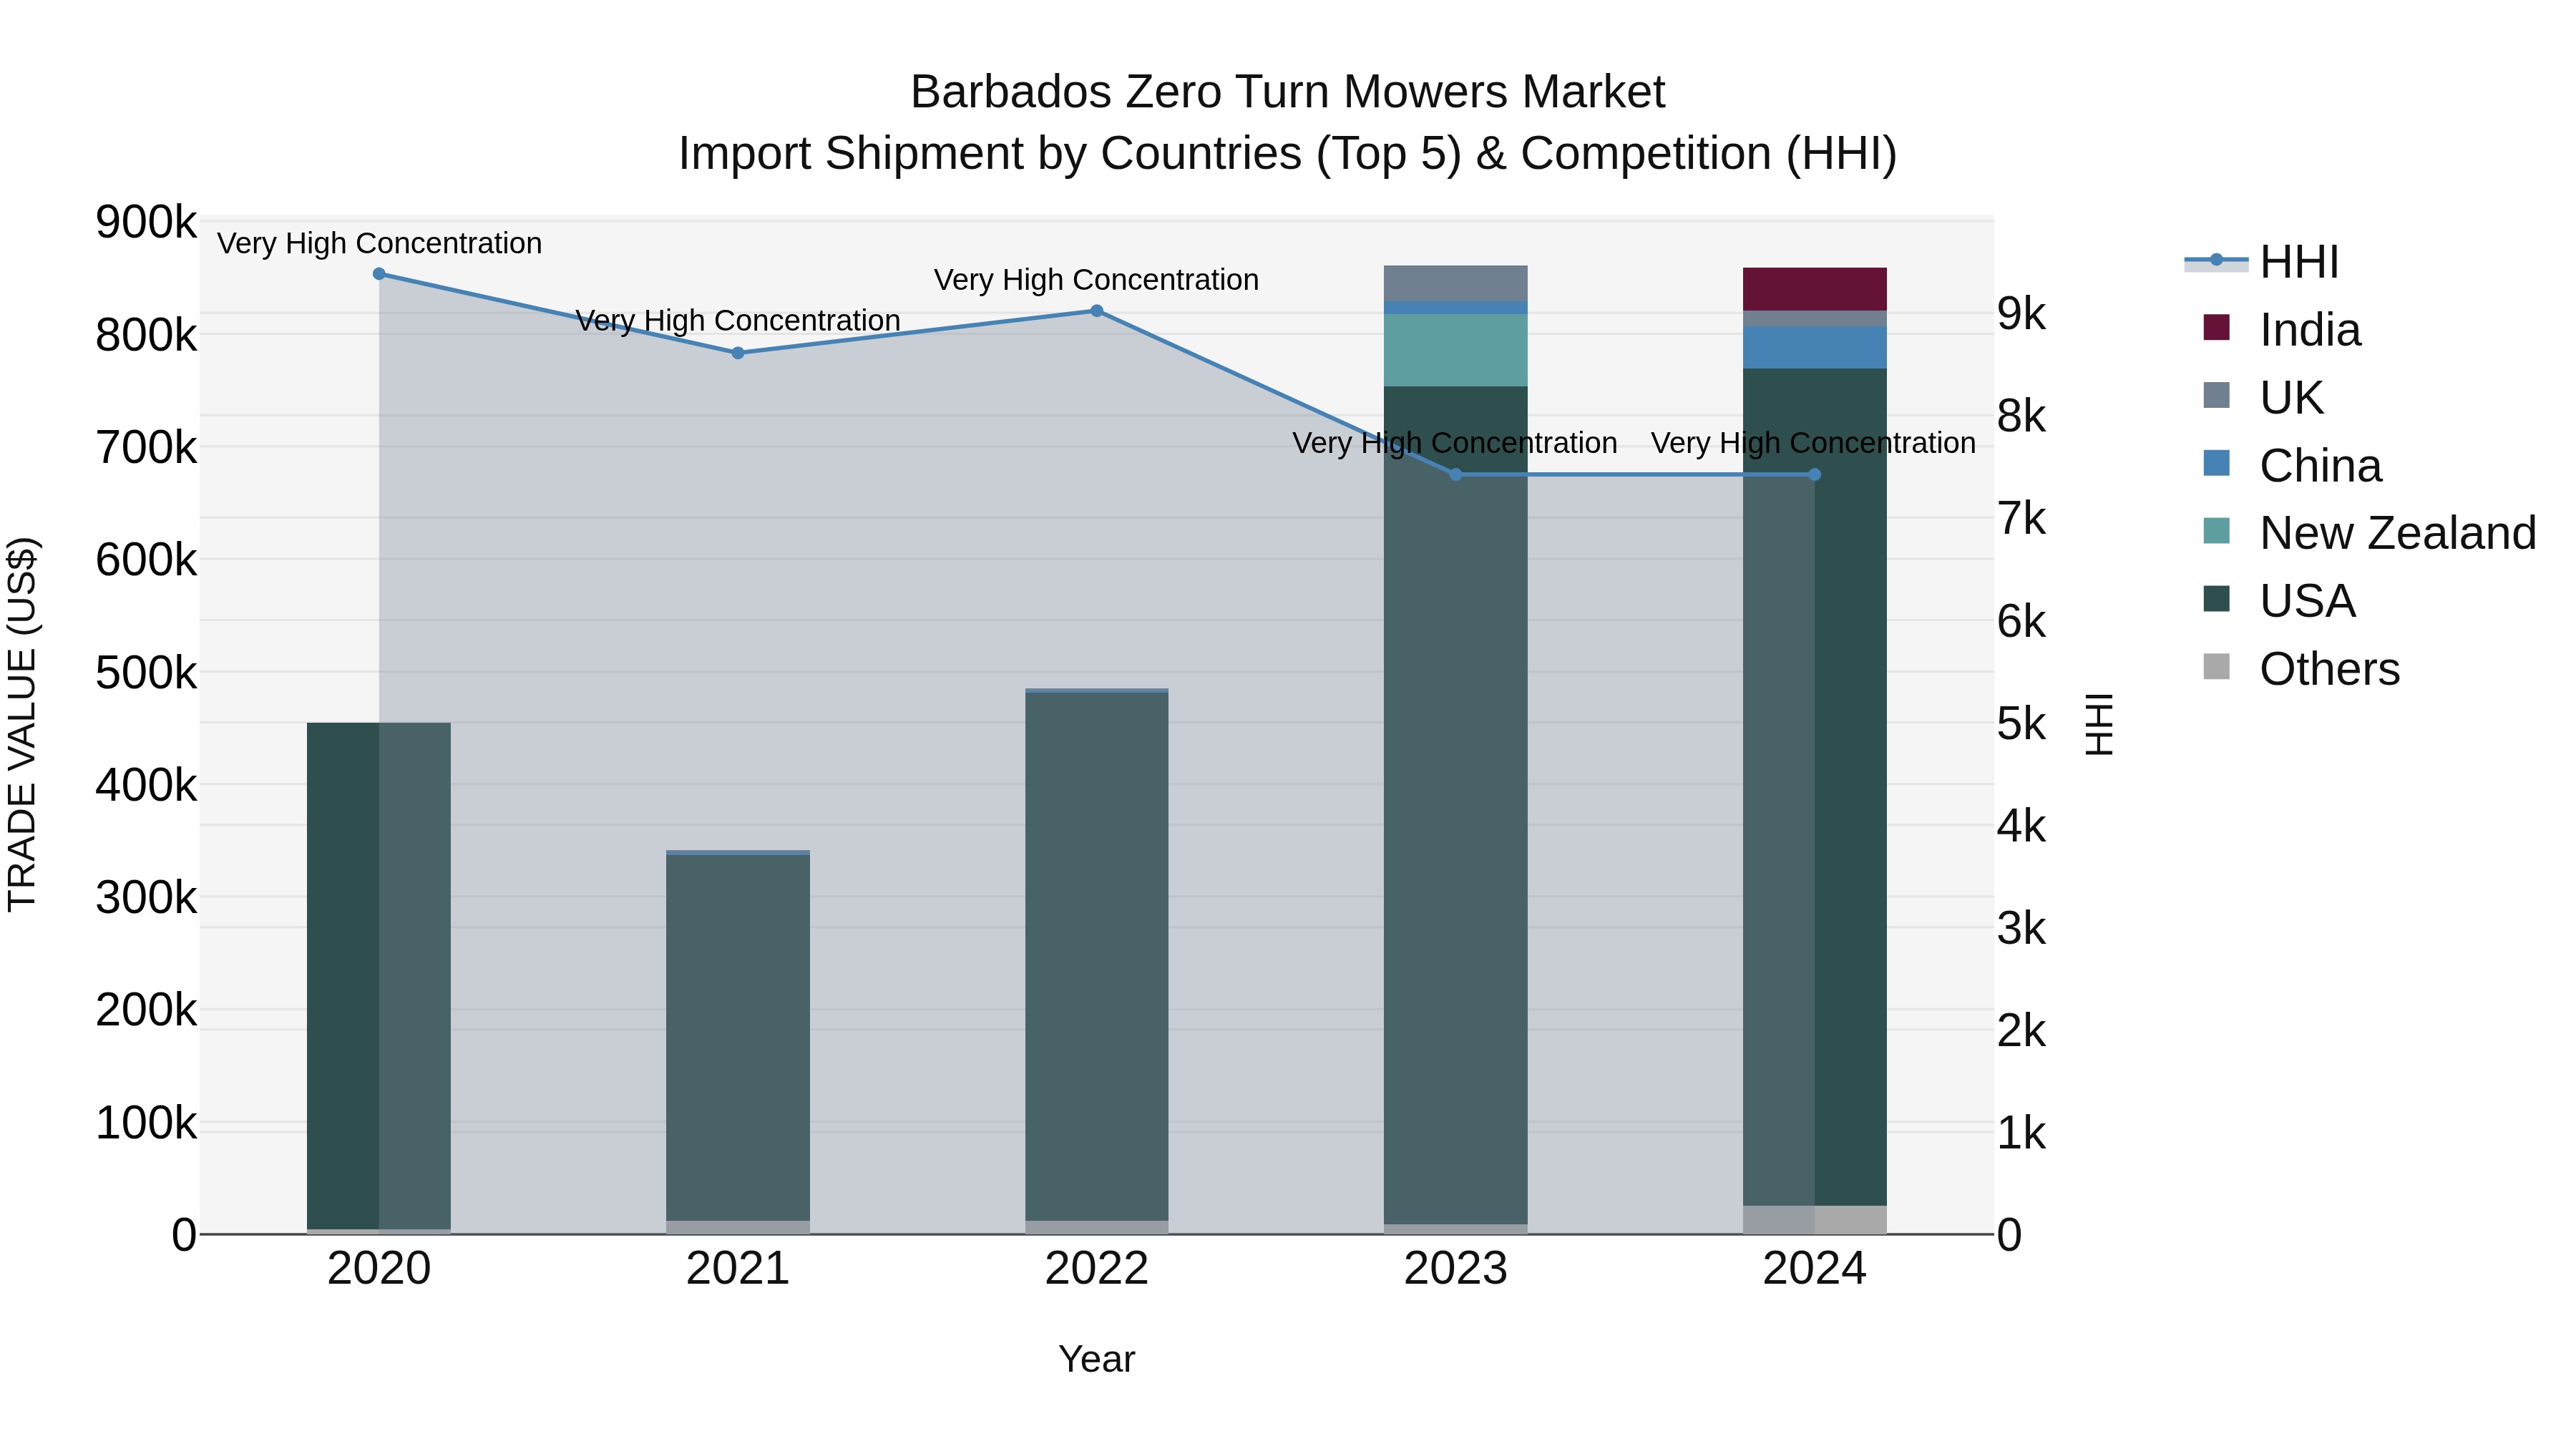Click the Year axis title

pyautogui.click(x=1097, y=1360)
